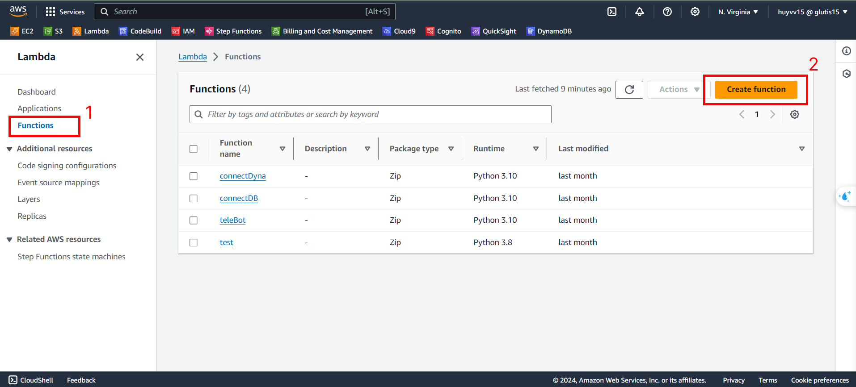
Task: Click the Create function button
Action: click(x=756, y=90)
